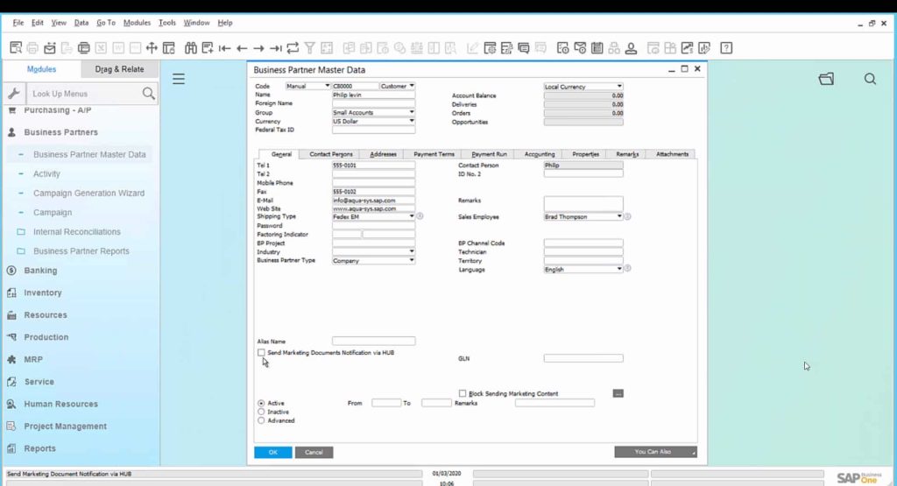Go to the next record arrow

(x=258, y=48)
